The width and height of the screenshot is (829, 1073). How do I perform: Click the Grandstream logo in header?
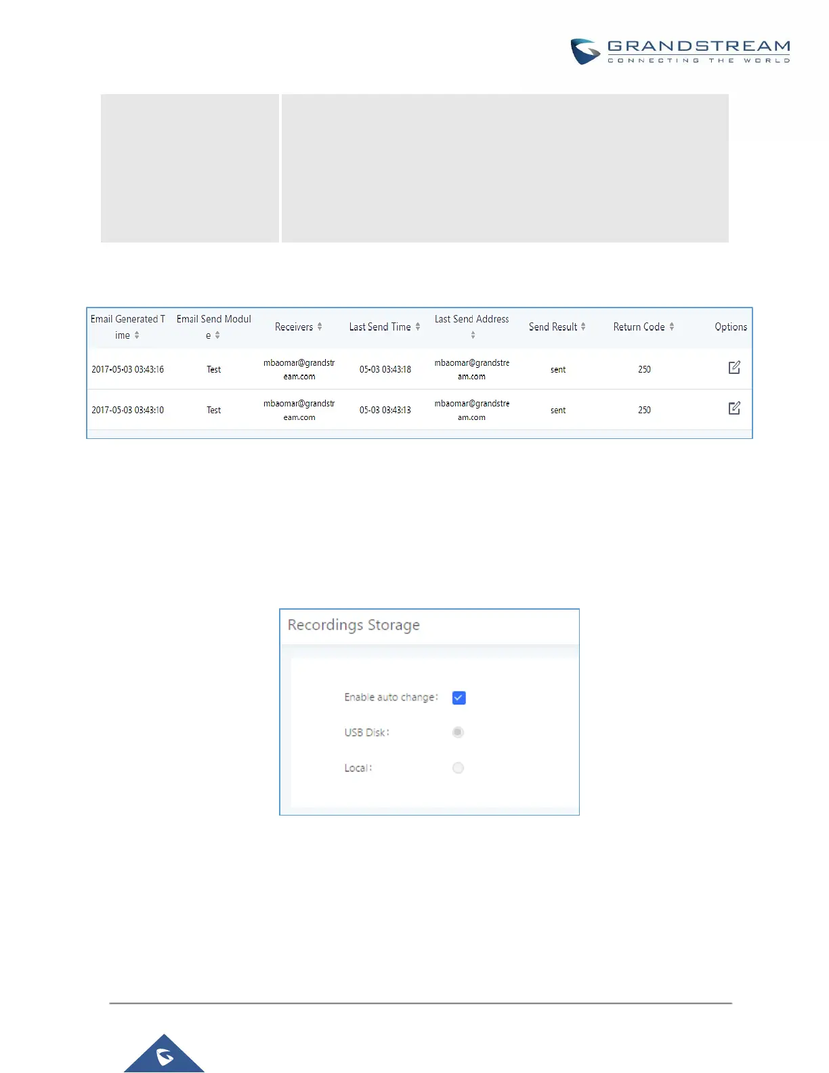click(680, 51)
